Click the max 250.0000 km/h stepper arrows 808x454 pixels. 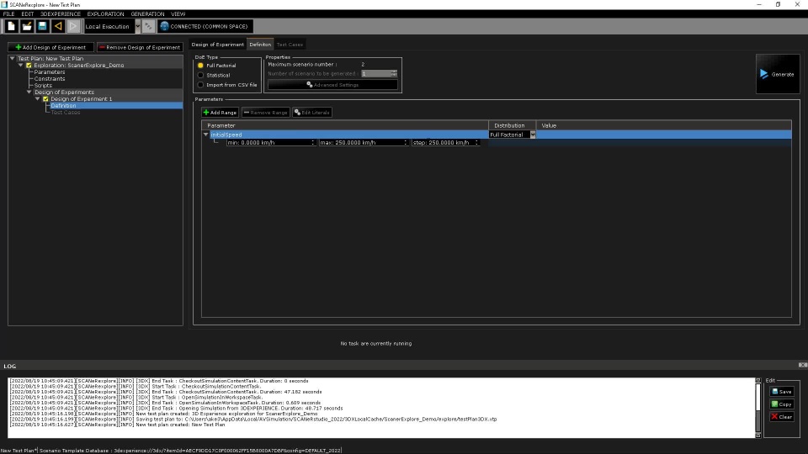[x=405, y=143]
